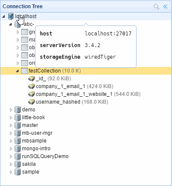Select the runSQLQueryDemo database label
172x187 pixels.
[x=45, y=156]
